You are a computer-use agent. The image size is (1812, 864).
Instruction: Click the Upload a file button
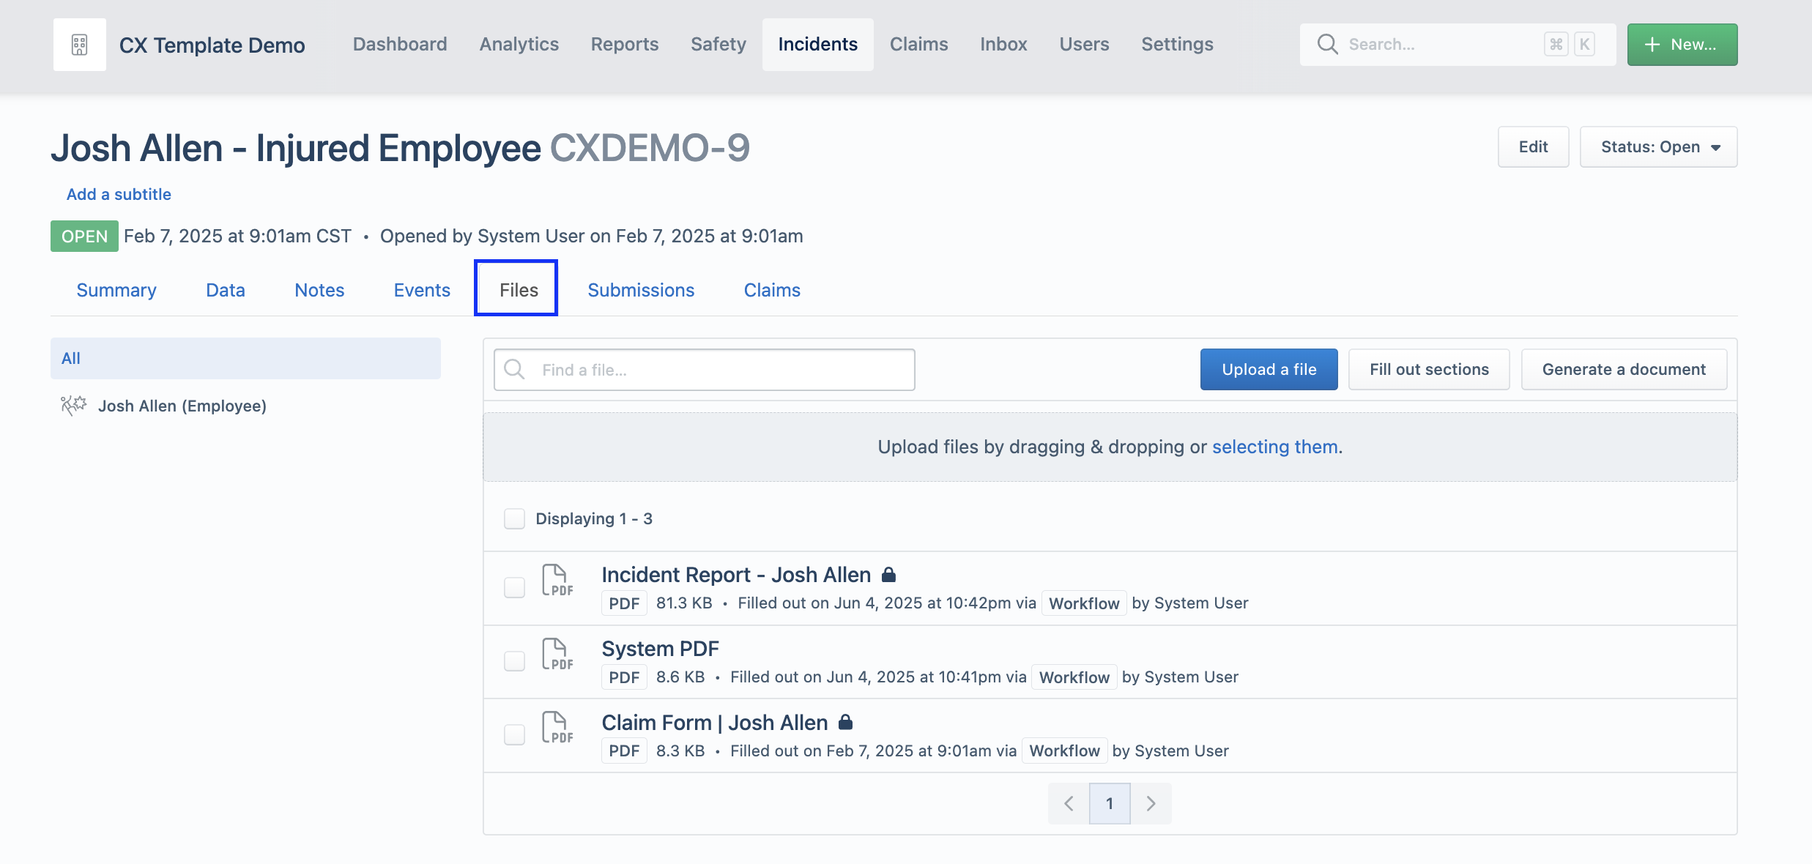[1269, 369]
